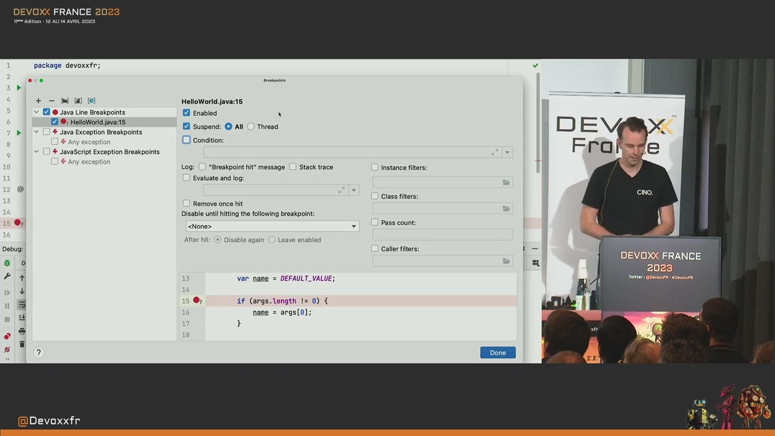Stop the debug session
The image size is (775, 436).
(x=7, y=319)
